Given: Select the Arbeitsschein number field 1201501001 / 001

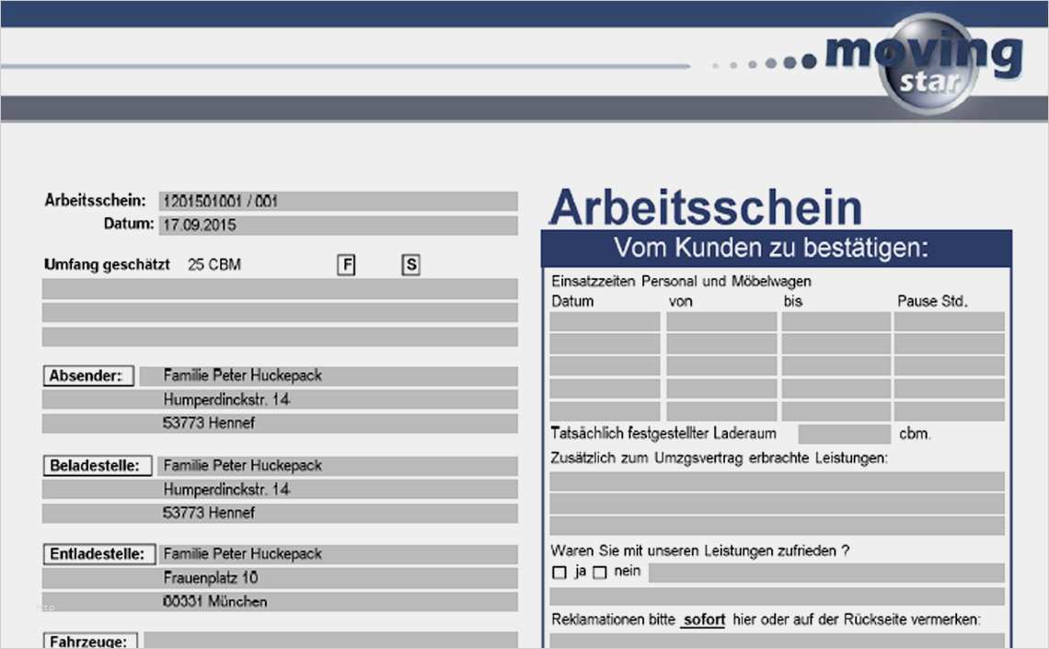Looking at the screenshot, I should pyautogui.click(x=337, y=201).
